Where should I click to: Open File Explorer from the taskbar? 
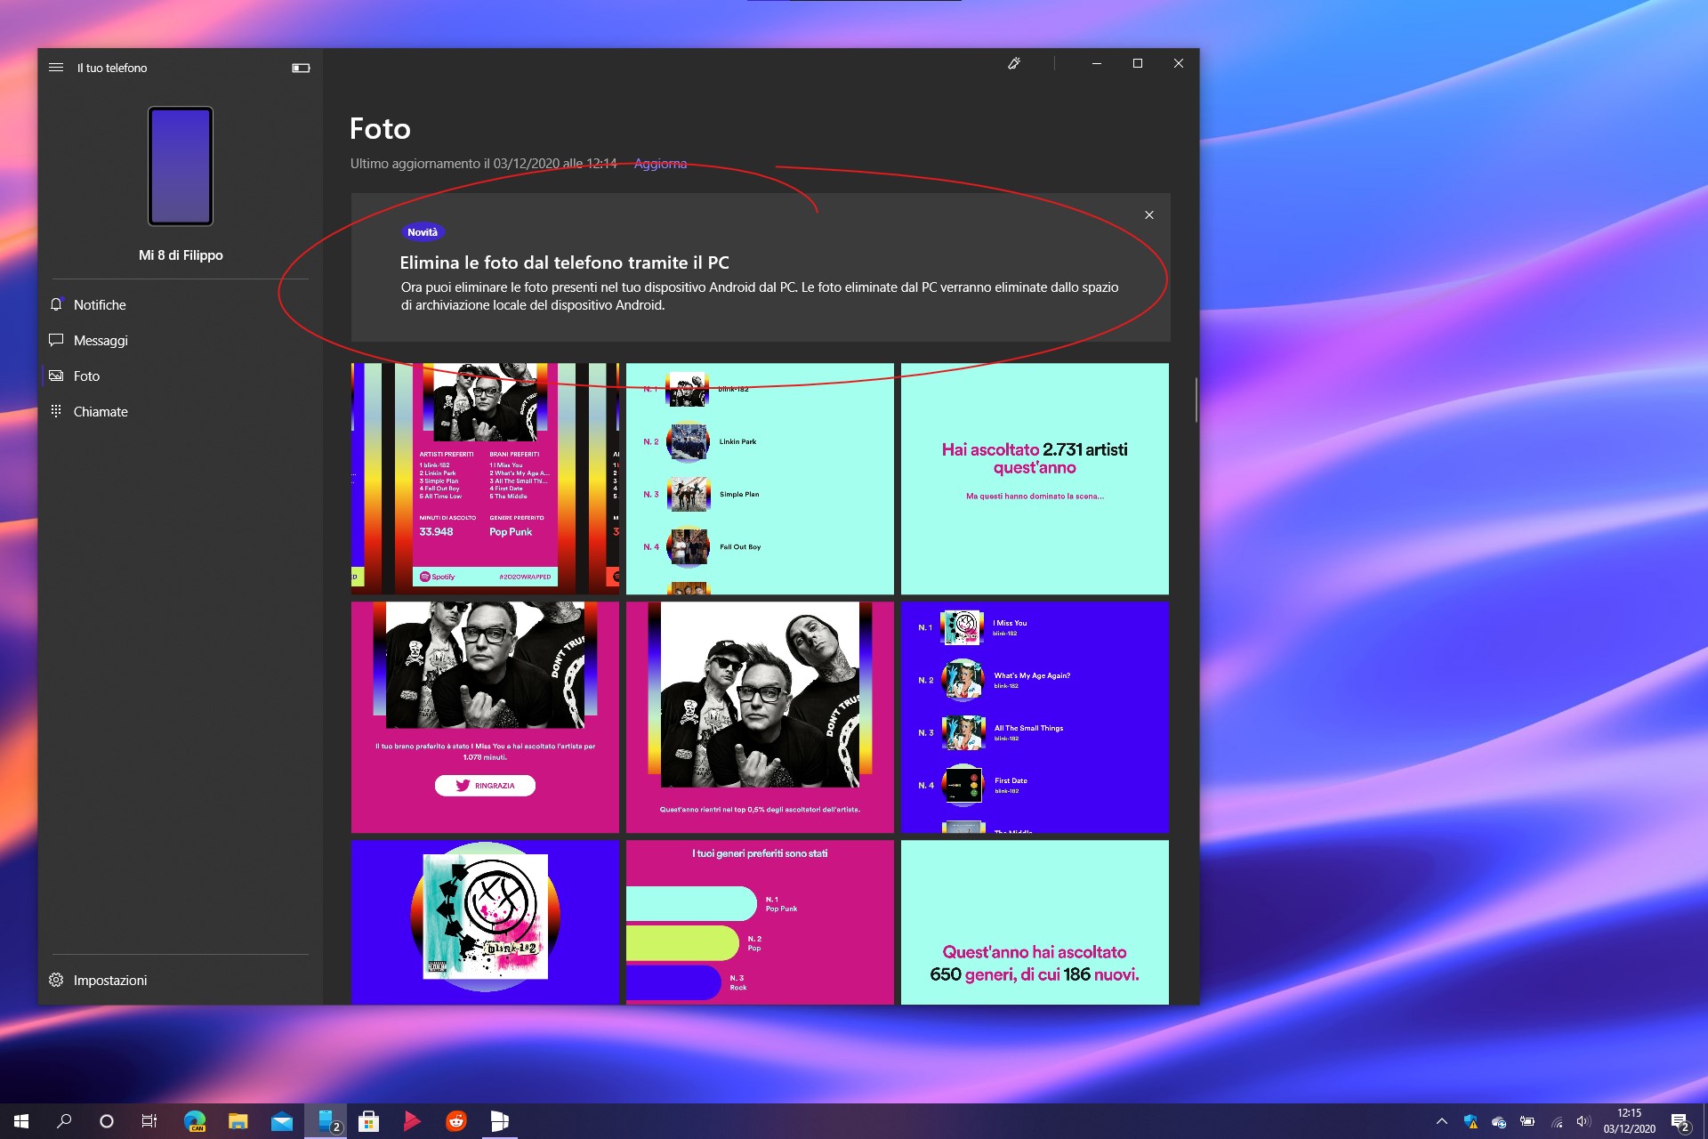pyautogui.click(x=238, y=1121)
